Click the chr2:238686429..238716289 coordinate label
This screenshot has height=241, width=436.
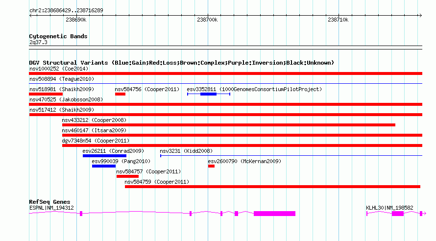(x=66, y=10)
